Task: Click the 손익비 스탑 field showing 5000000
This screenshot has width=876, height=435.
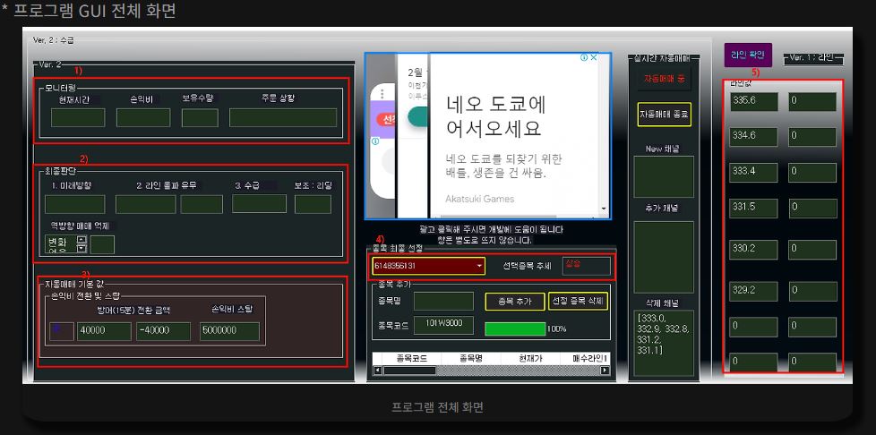Action: 229,331
